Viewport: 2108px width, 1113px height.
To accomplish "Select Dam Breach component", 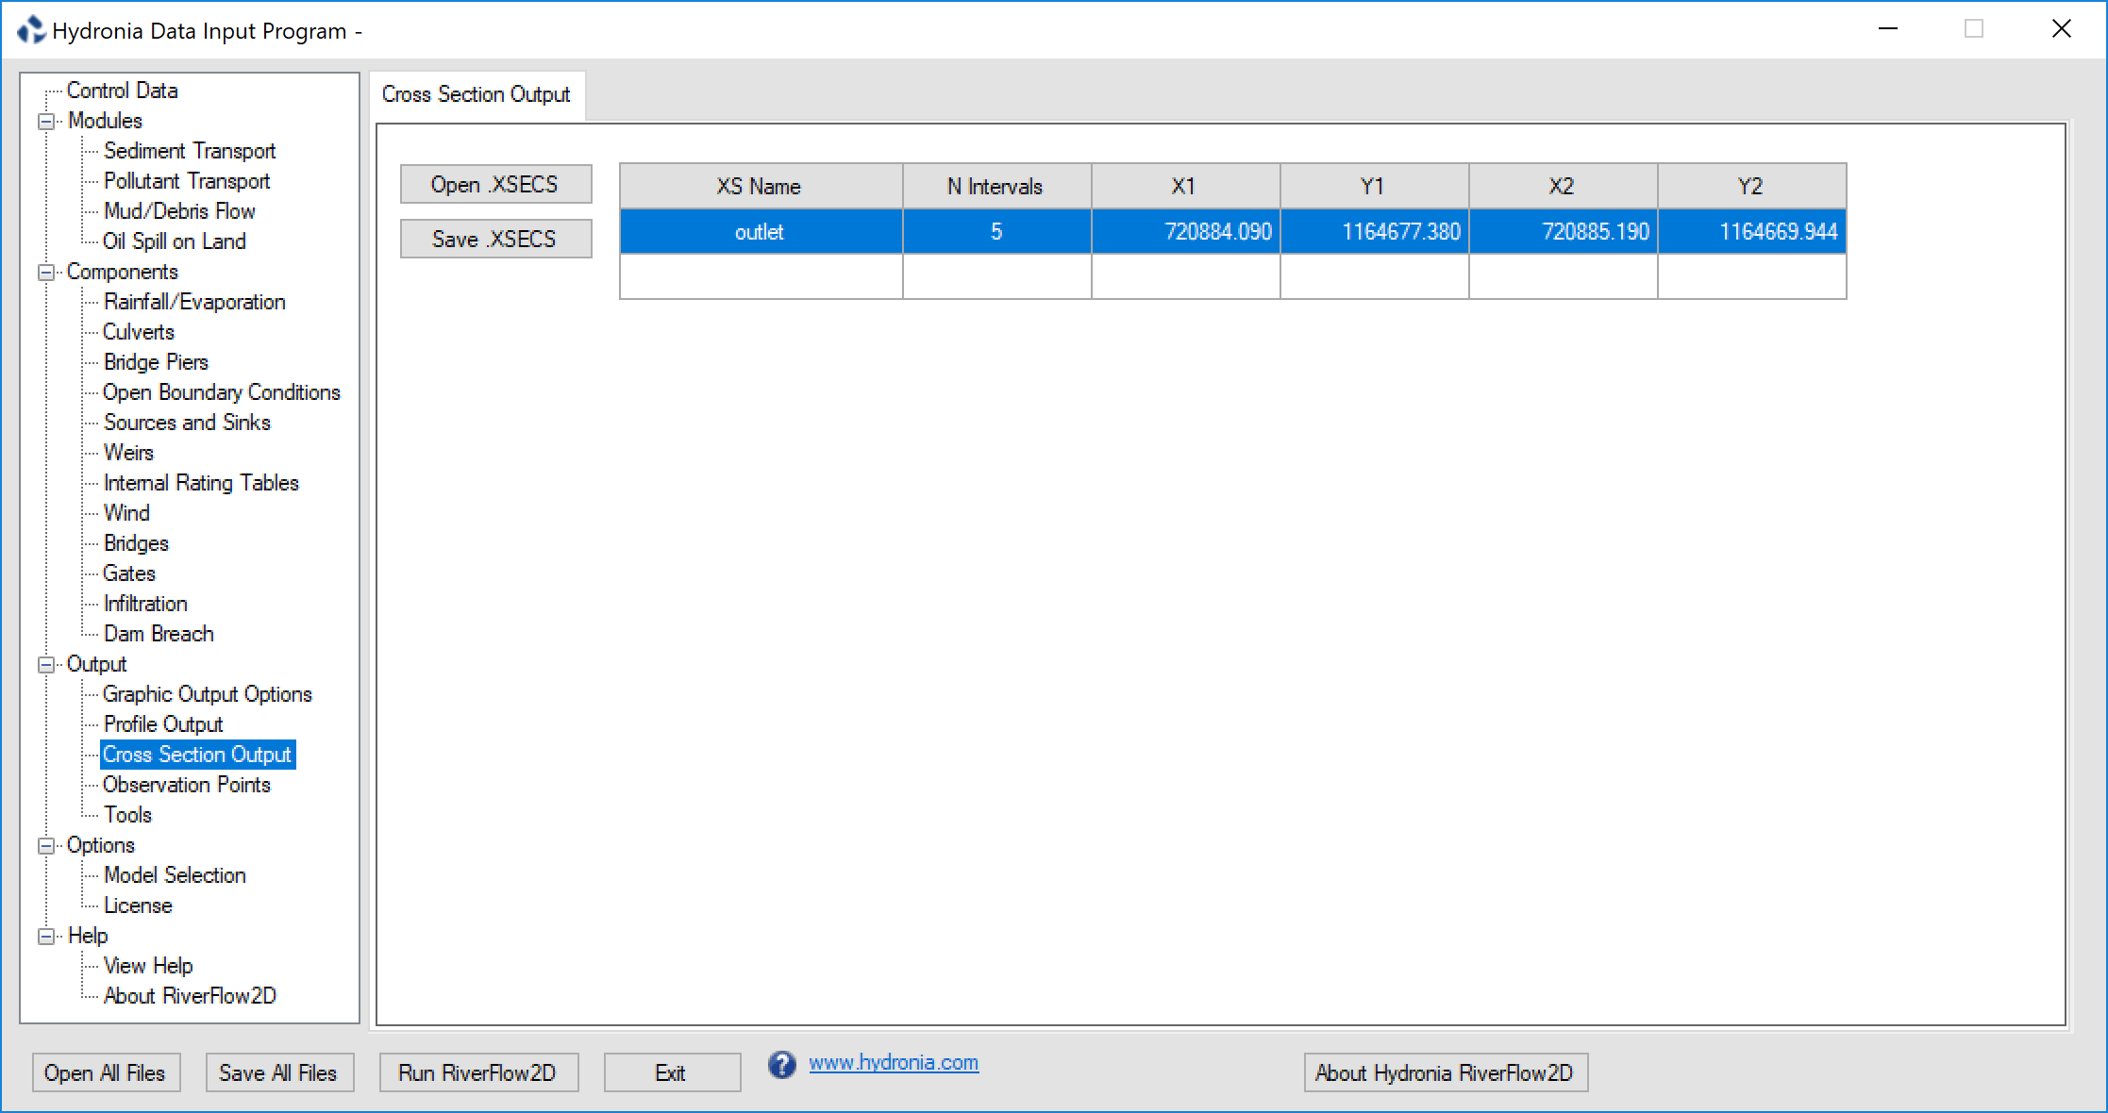I will coord(159,634).
